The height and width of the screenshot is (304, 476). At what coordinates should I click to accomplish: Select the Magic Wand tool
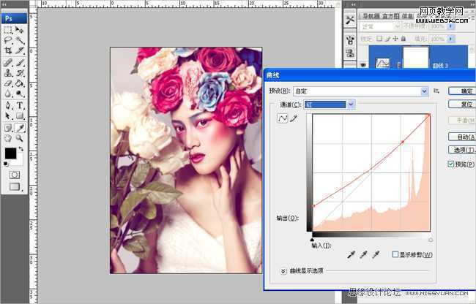tap(20, 40)
